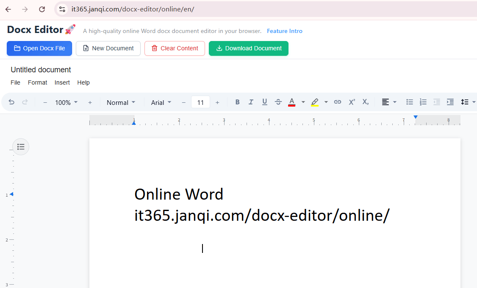477x288 pixels.
Task: Click the Undo arrow icon
Action: (x=11, y=102)
